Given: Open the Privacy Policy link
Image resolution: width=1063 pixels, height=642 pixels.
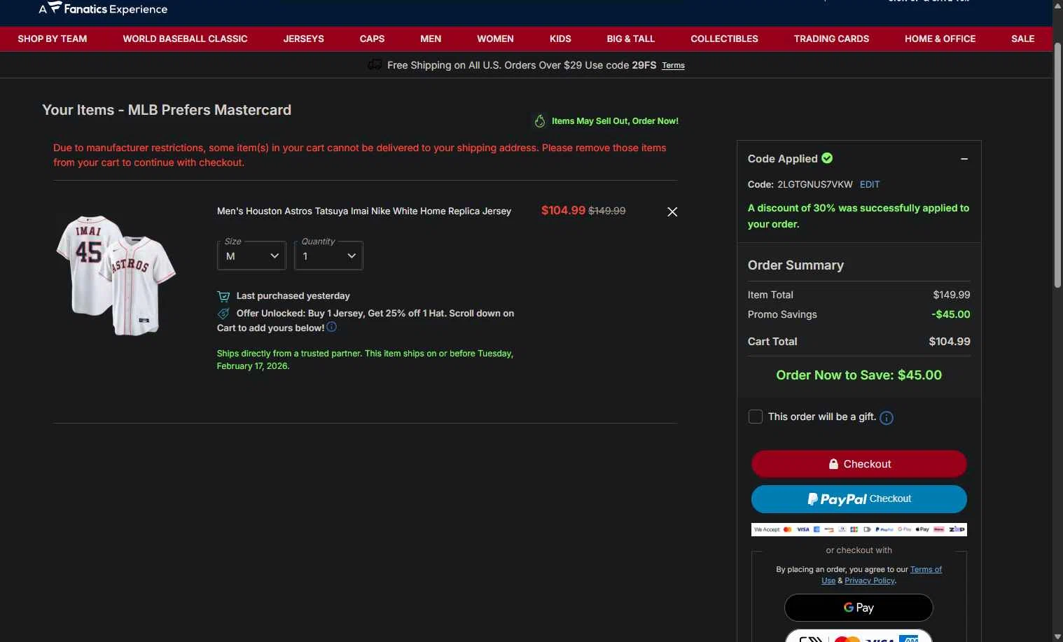Looking at the screenshot, I should click(870, 580).
